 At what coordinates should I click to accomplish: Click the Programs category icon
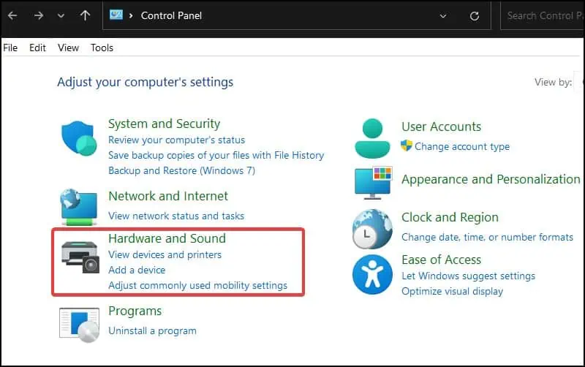pyautogui.click(x=78, y=325)
